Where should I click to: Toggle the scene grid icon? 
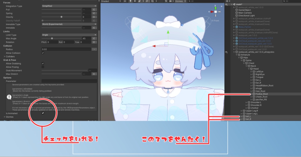[x=153, y=1]
